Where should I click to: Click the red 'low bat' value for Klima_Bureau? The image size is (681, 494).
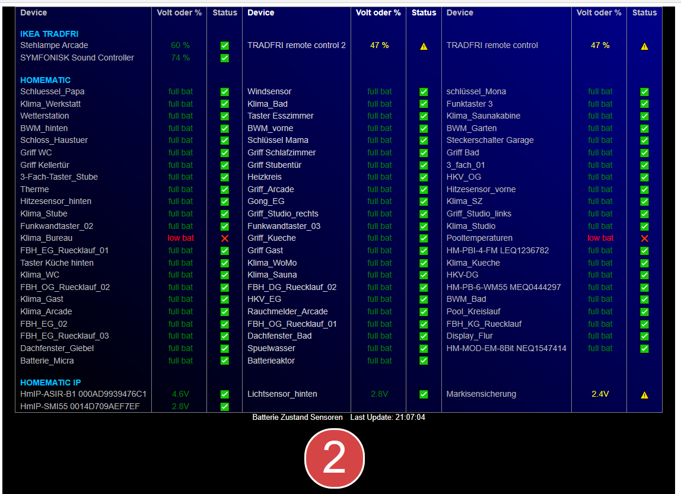click(x=181, y=238)
